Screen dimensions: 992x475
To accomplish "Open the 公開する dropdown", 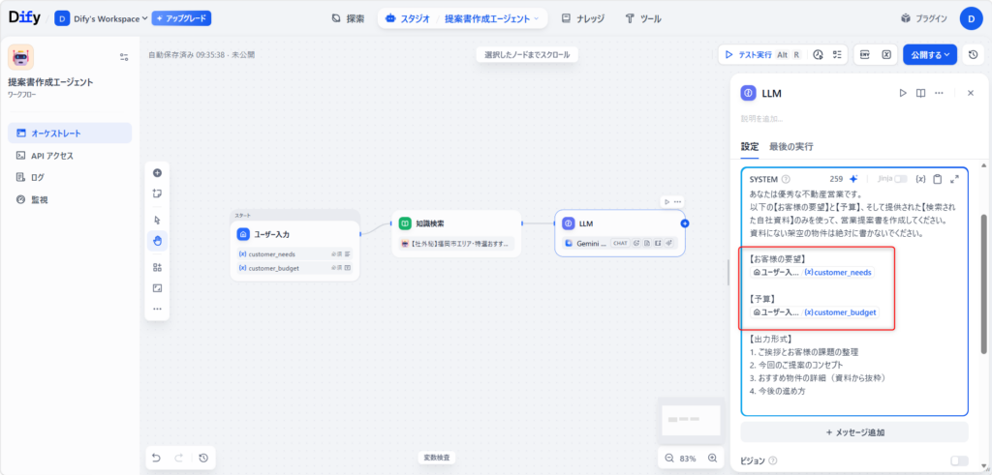I will [x=930, y=55].
